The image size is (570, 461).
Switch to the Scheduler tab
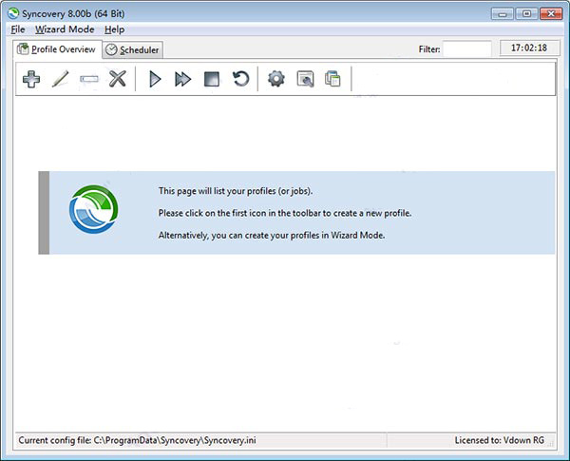(132, 50)
